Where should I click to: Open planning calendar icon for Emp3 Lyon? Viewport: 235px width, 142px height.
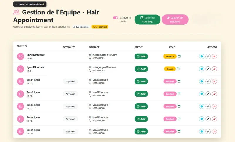click(x=179, y=106)
